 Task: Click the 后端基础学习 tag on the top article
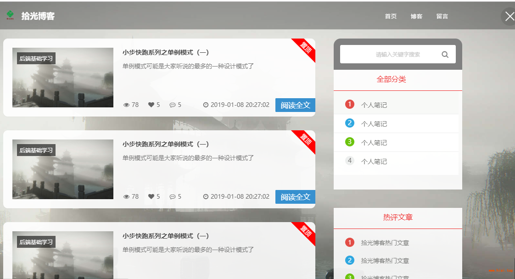point(36,58)
